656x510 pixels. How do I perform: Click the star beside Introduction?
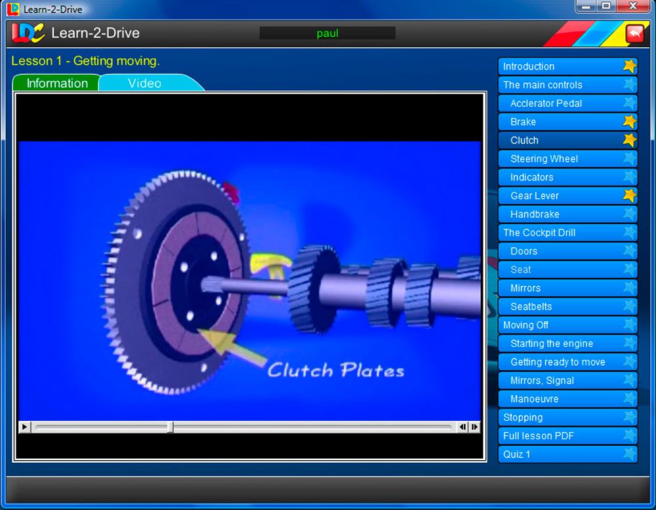[630, 66]
